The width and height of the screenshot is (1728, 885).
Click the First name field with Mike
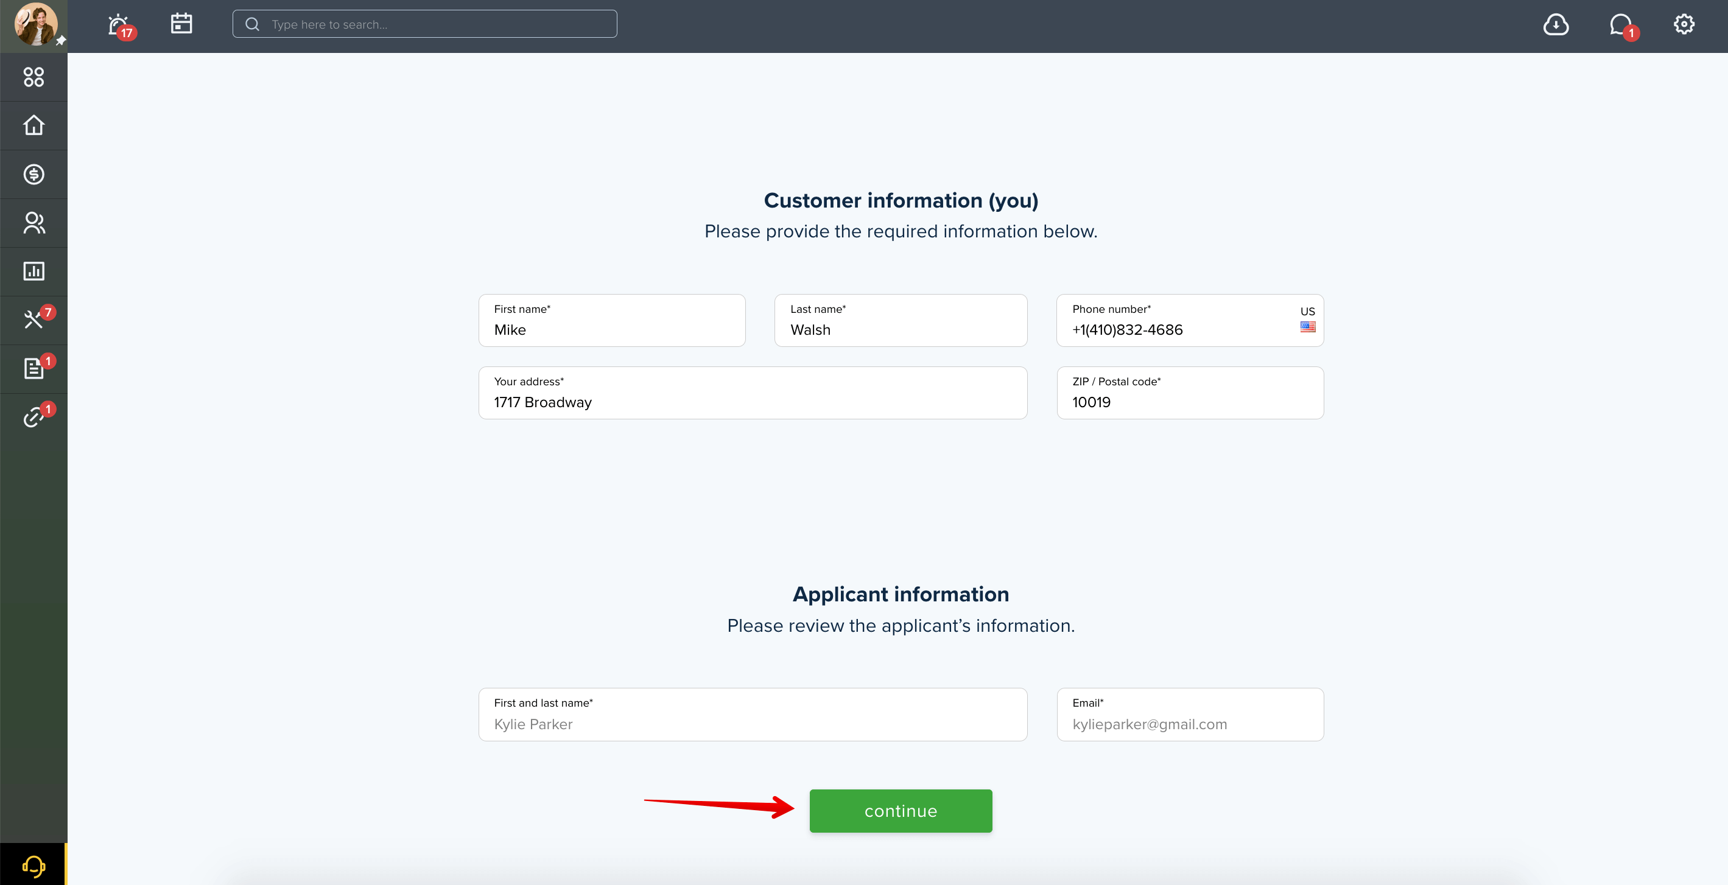(612, 321)
